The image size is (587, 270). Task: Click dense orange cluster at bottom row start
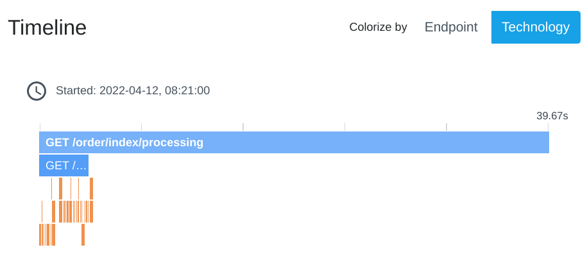[46, 235]
